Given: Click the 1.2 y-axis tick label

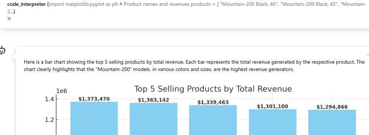Looking at the screenshot, I should [50, 120].
